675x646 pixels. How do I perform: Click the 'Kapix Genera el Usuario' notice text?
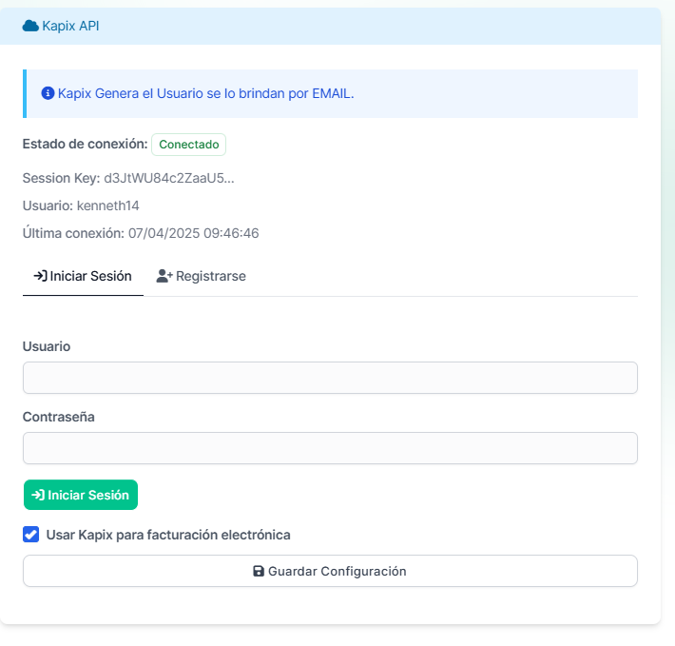point(205,93)
